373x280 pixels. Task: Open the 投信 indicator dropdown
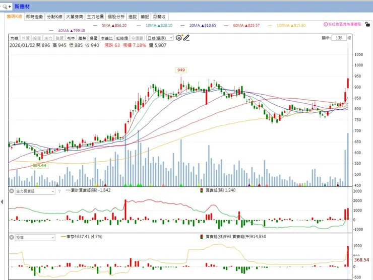(x=35, y=238)
